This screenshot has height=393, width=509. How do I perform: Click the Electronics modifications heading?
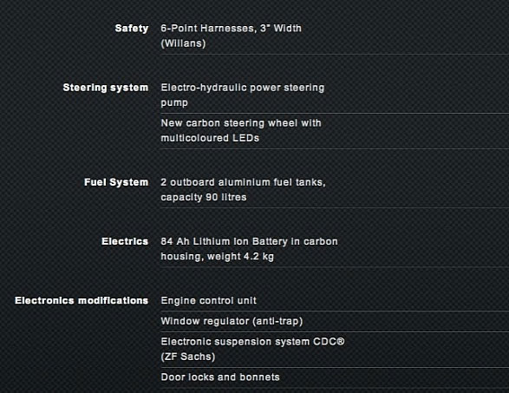pyautogui.click(x=82, y=301)
